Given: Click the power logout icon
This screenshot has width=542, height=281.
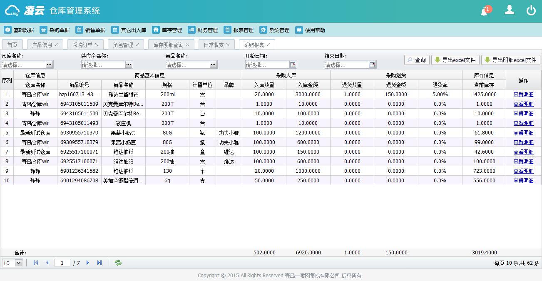Looking at the screenshot, I should 531,10.
